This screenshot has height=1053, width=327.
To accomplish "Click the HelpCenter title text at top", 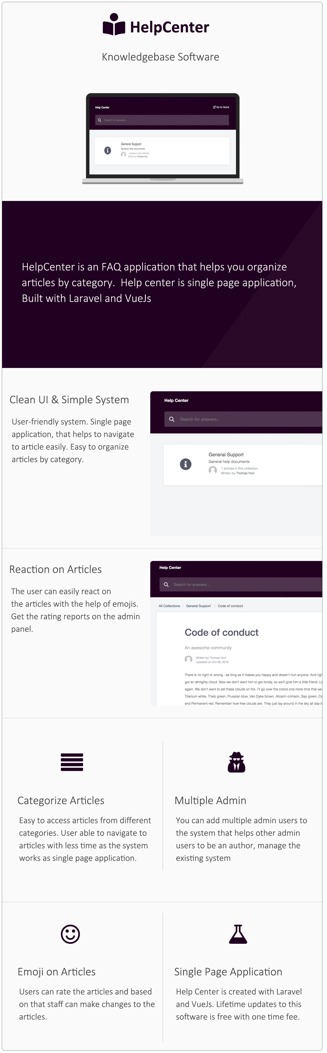I will tap(170, 27).
